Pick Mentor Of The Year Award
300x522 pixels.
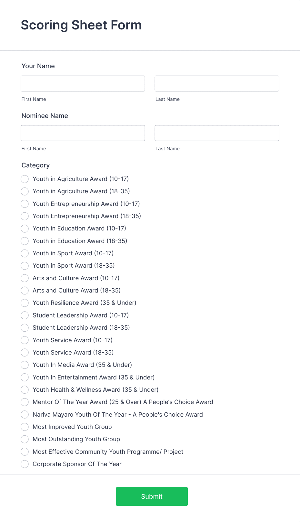[25, 402]
